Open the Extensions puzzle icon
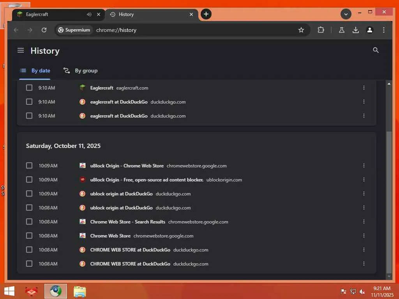Screen dimensions: 399x299 tap(321, 30)
